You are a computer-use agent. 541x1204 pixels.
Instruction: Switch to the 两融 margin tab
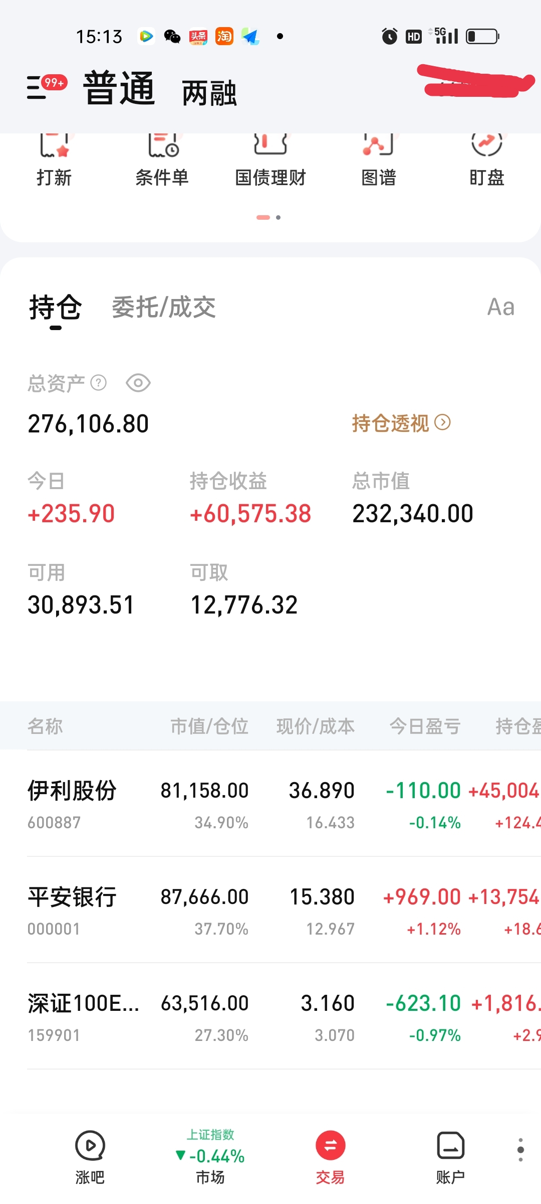click(x=209, y=93)
